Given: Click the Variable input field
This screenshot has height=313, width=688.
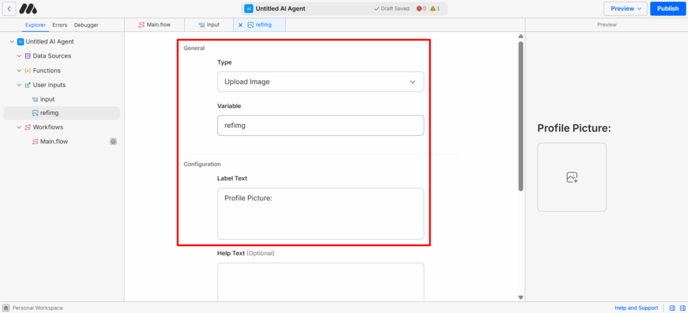Looking at the screenshot, I should (320, 125).
